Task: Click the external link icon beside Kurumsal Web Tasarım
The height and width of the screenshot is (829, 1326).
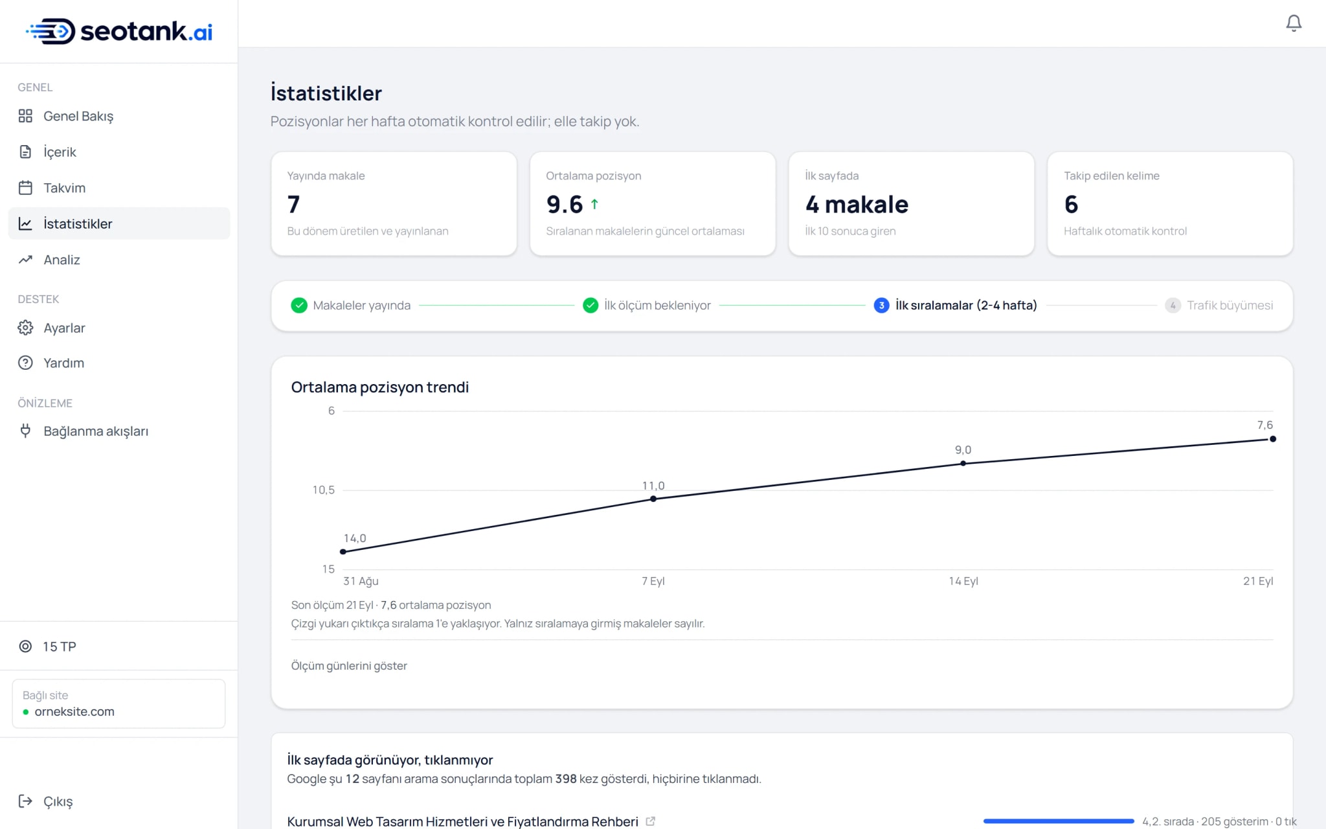Action: (x=650, y=821)
